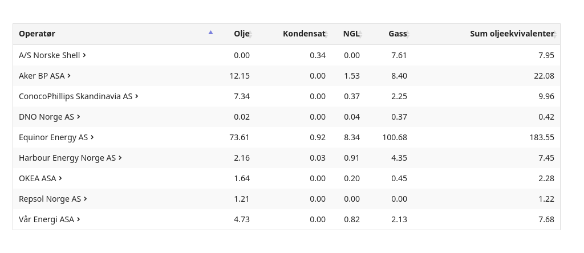
Task: Open the Vår Energi ASA operator page
Action: (50, 219)
